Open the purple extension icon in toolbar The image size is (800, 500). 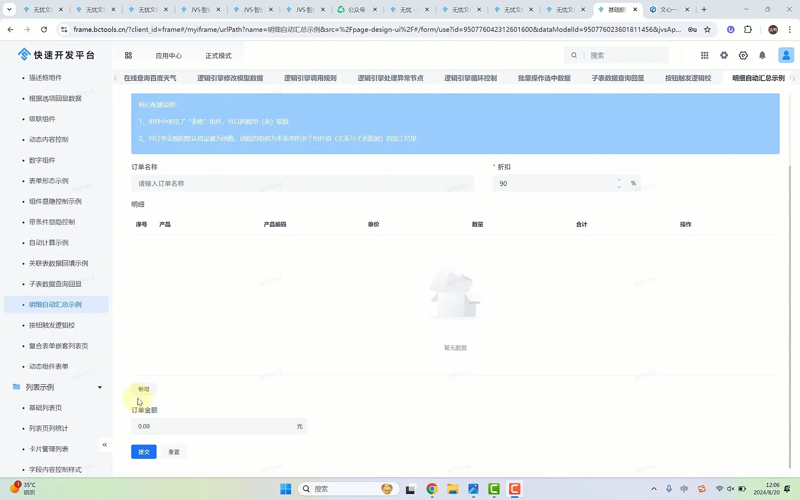coord(731,30)
